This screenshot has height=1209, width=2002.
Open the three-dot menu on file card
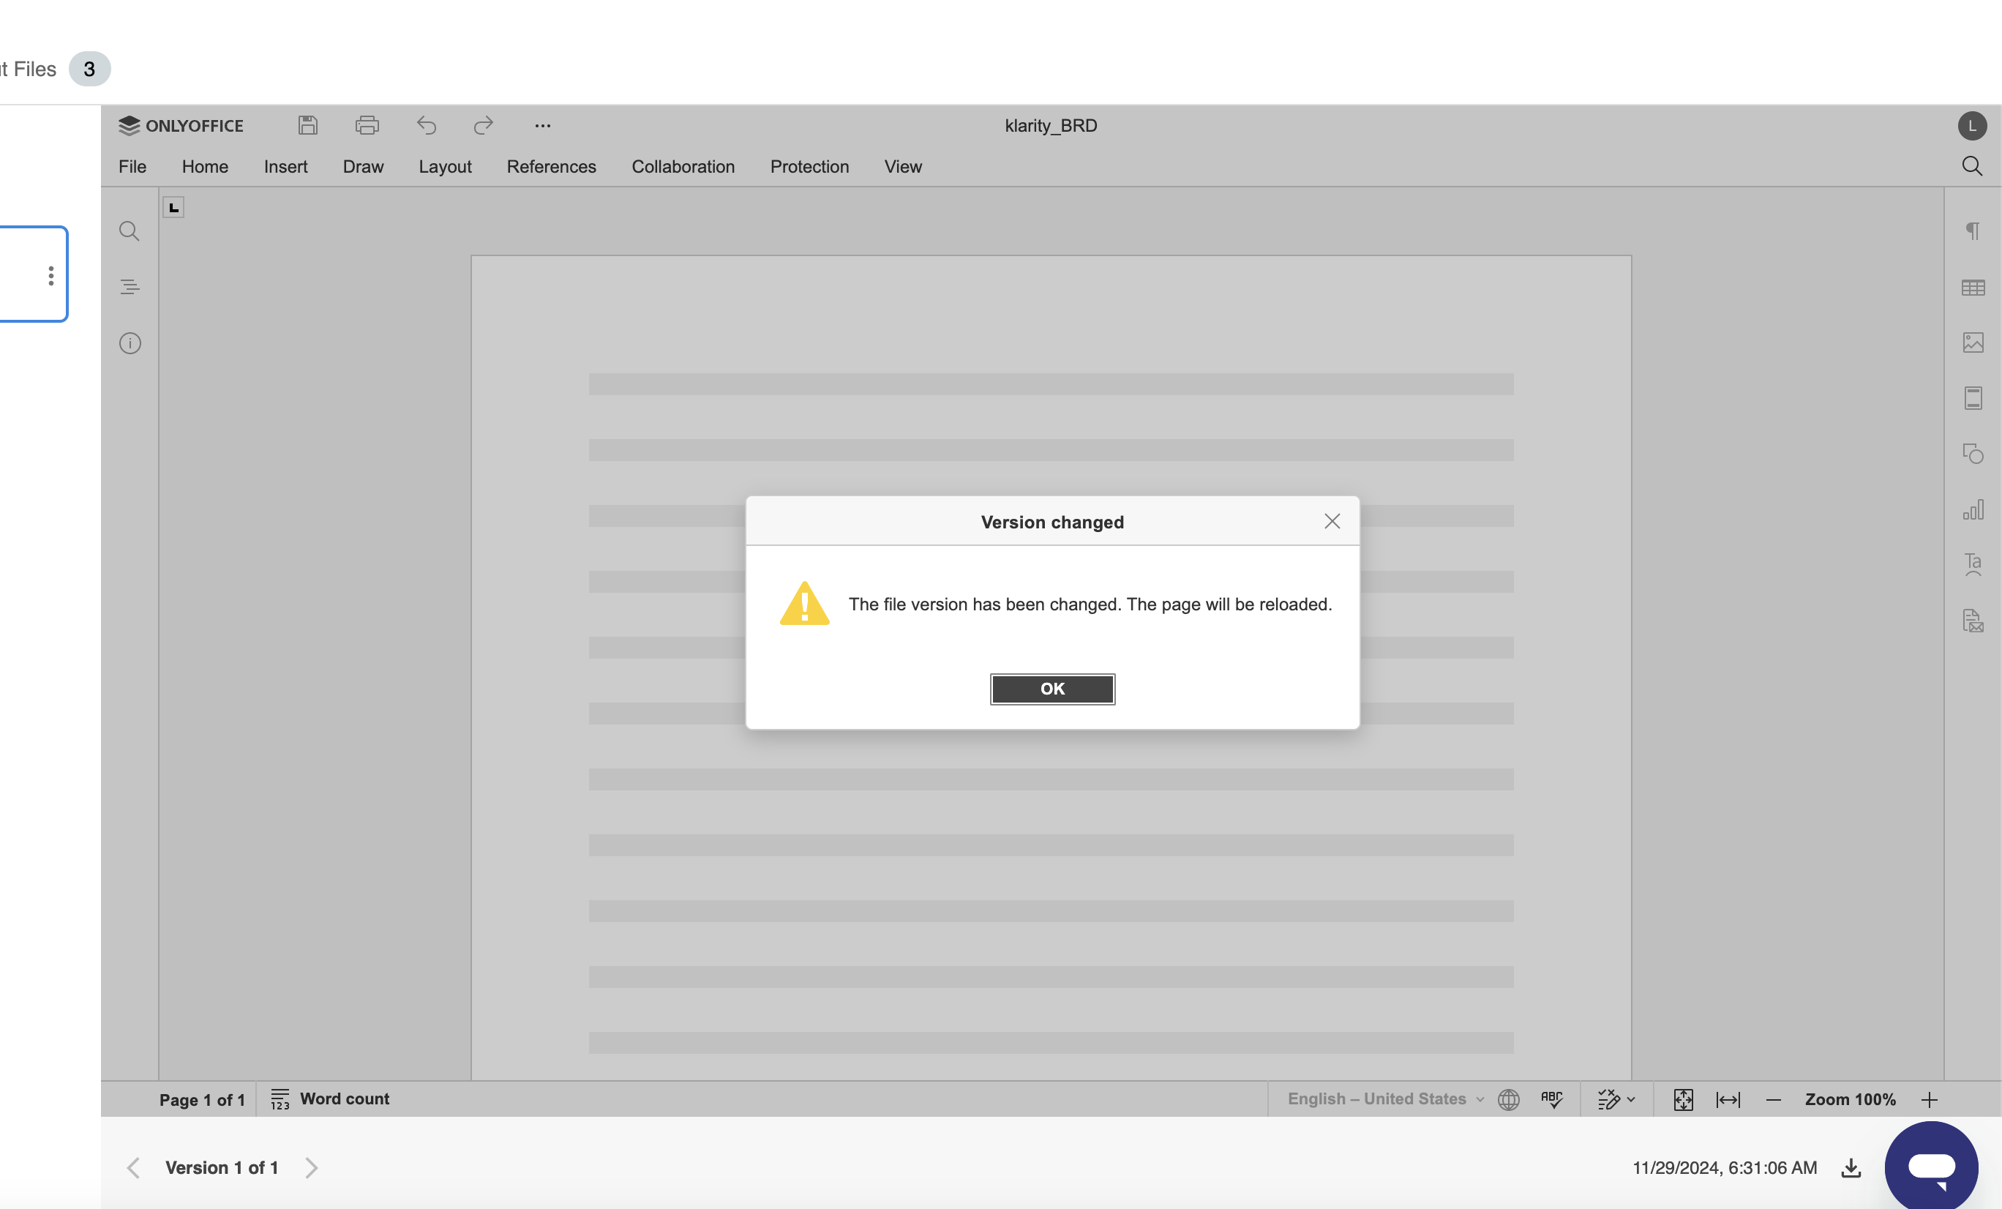coord(51,275)
